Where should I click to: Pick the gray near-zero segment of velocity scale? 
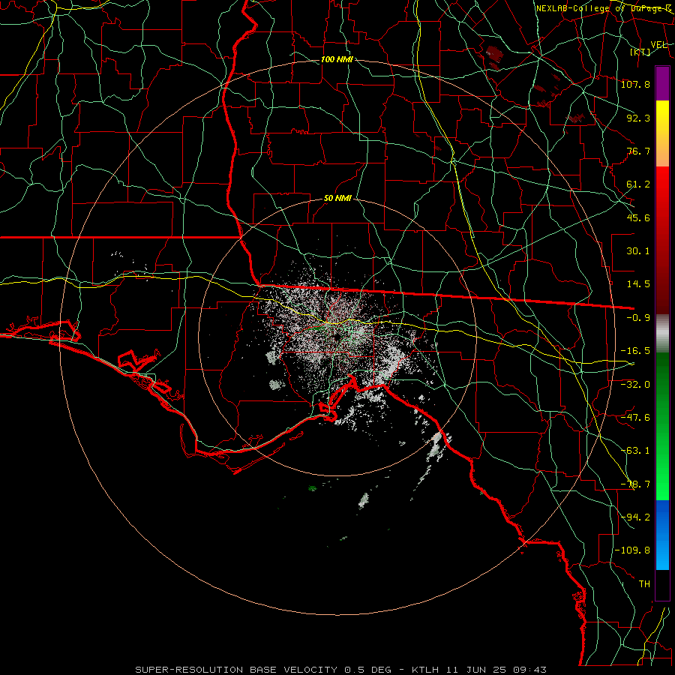662,334
